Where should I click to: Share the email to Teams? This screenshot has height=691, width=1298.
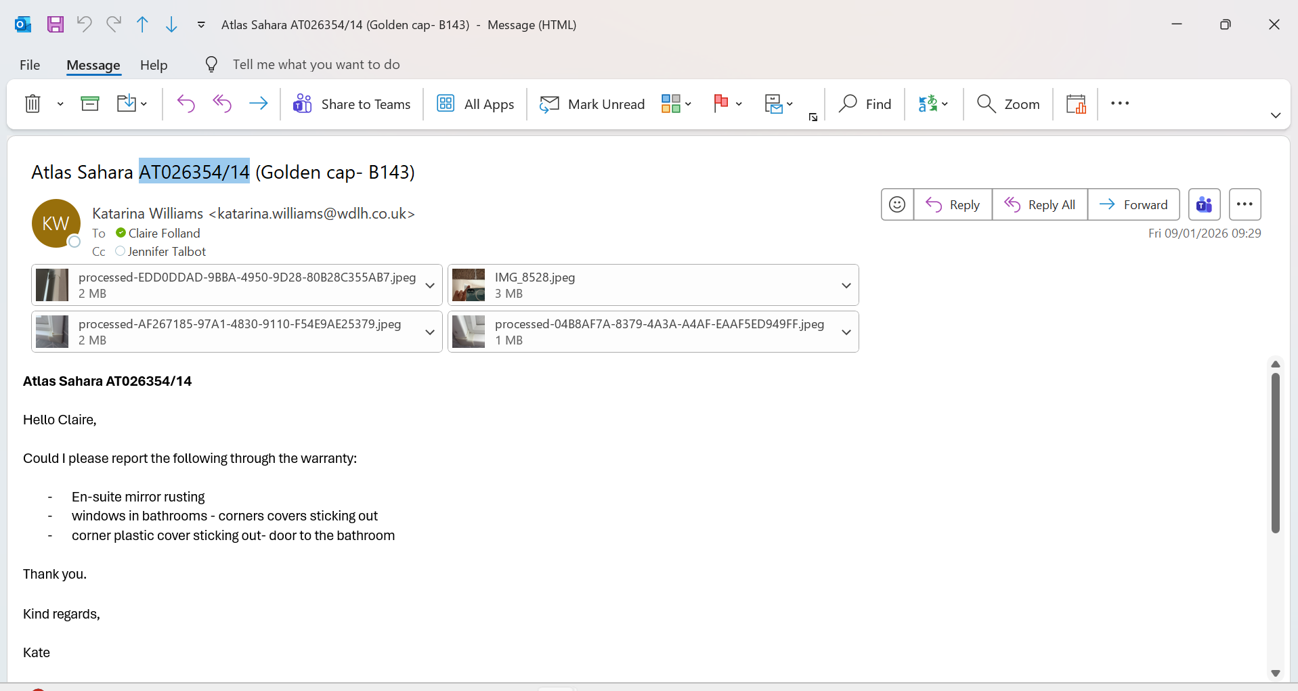[x=352, y=104]
